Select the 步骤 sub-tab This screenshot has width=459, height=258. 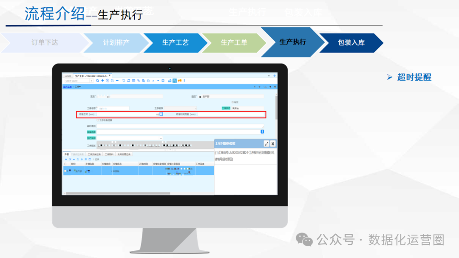pyautogui.click(x=66, y=154)
